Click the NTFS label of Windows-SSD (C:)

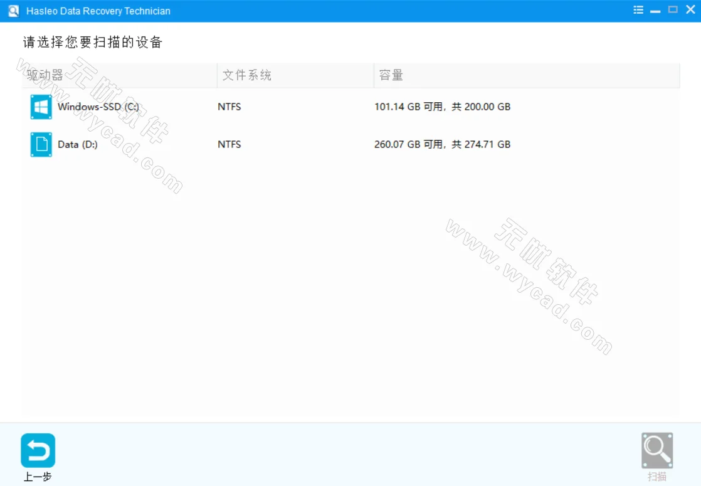pyautogui.click(x=229, y=107)
